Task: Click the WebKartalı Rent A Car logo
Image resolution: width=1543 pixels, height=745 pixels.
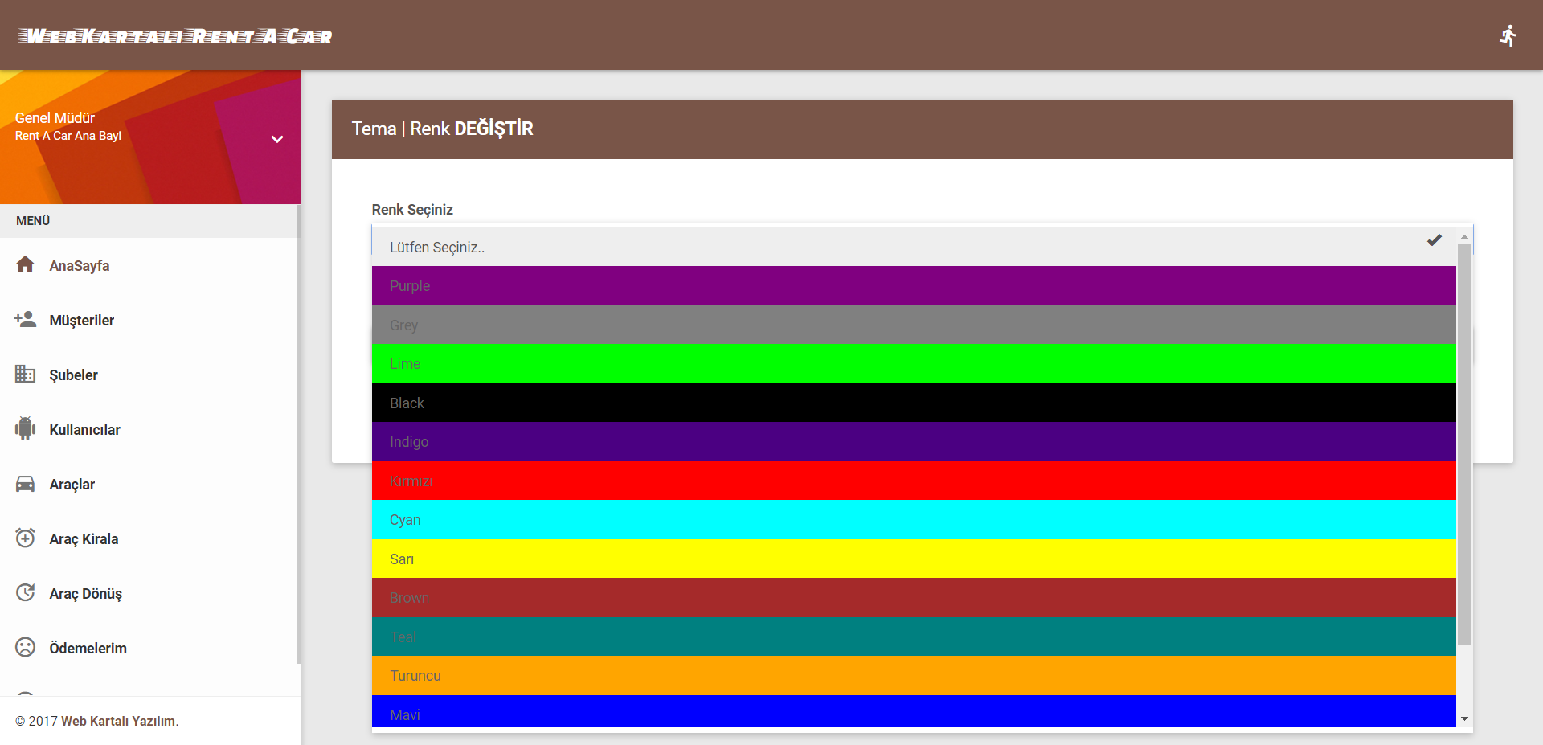Action: click(x=175, y=36)
